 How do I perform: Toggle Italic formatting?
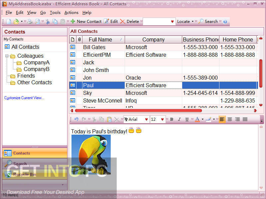[179, 119]
